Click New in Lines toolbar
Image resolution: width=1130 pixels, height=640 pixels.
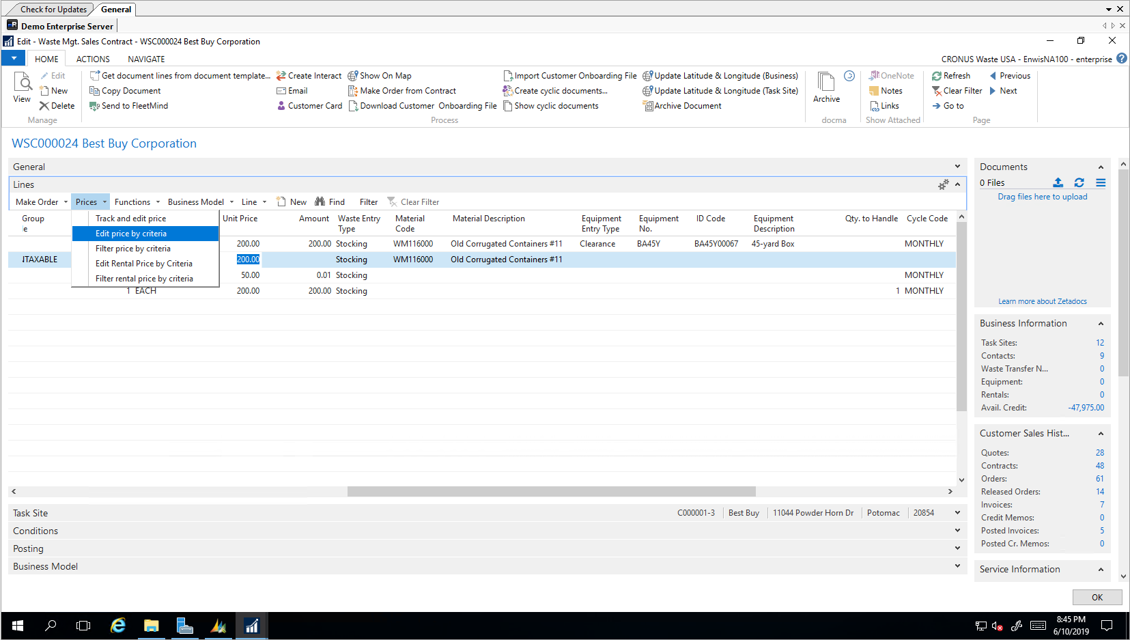click(292, 202)
